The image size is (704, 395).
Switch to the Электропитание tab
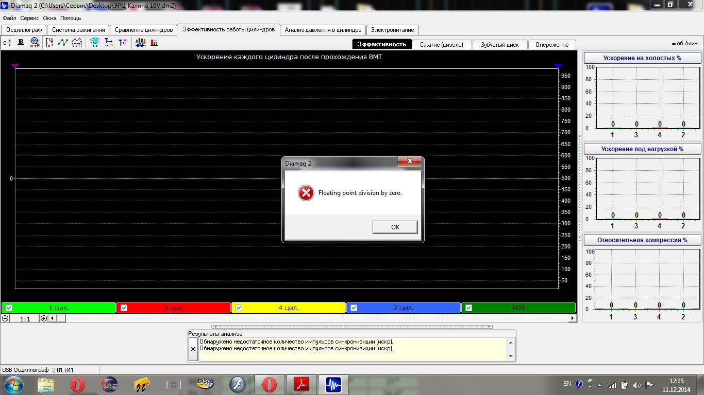(x=393, y=30)
